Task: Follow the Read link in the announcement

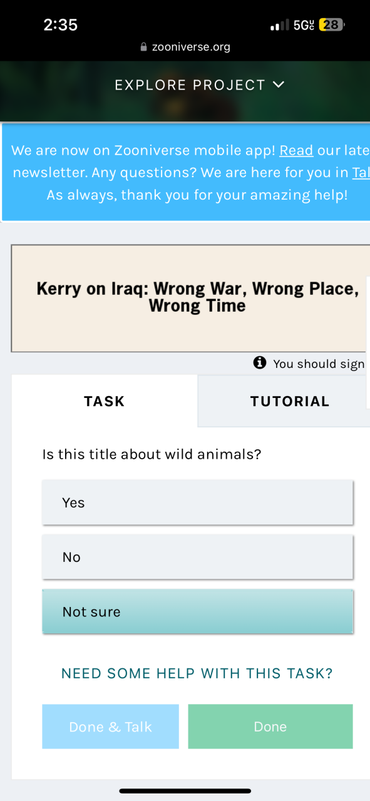Action: [296, 151]
